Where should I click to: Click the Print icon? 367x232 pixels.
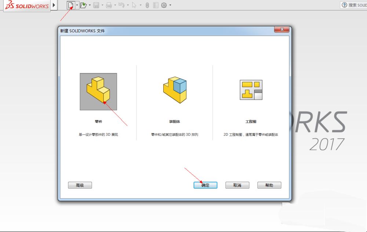click(x=109, y=5)
